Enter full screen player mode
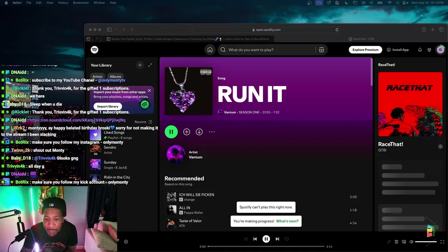Viewport: 448px width, 252px height. tap(442, 242)
